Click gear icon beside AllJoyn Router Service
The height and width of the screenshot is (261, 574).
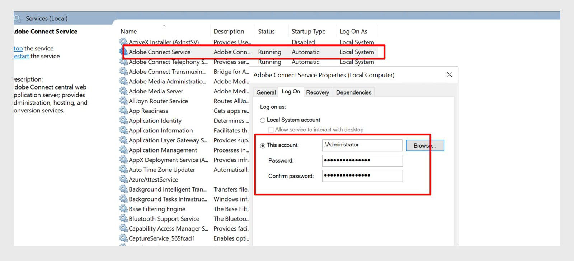point(123,101)
